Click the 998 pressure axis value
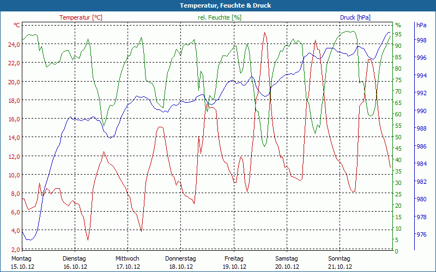Image resolution: width=436 pixels, height=272 pixels. (421, 40)
